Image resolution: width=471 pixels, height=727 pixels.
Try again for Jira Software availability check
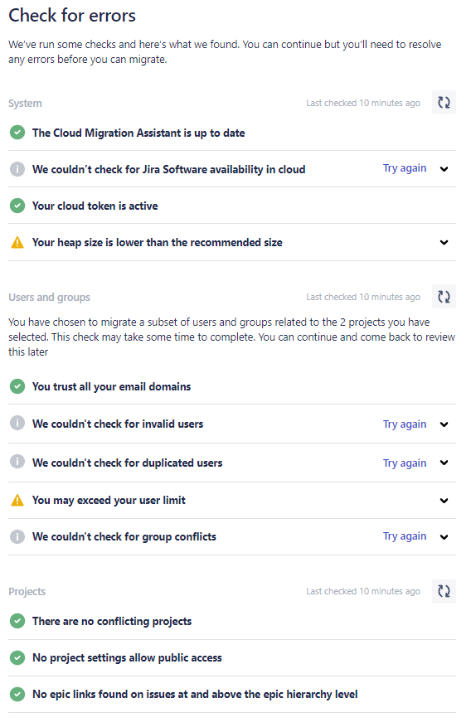click(x=404, y=168)
